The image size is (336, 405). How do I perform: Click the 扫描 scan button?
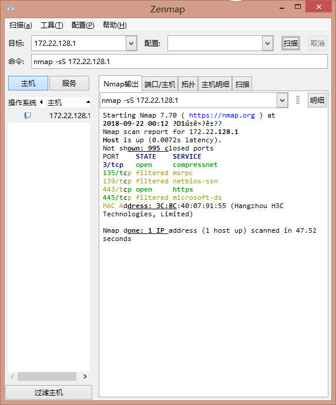click(291, 43)
